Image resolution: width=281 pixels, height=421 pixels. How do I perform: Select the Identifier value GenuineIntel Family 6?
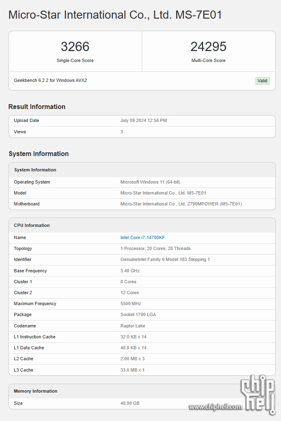[x=165, y=260]
